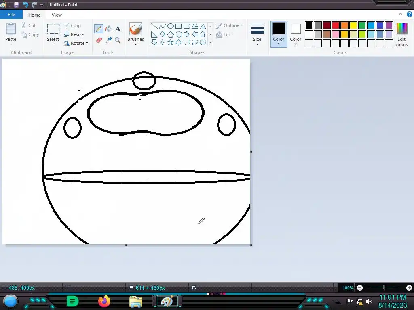Choose the Five-point star shape
Screen dimensions: 414x310
[171, 42]
